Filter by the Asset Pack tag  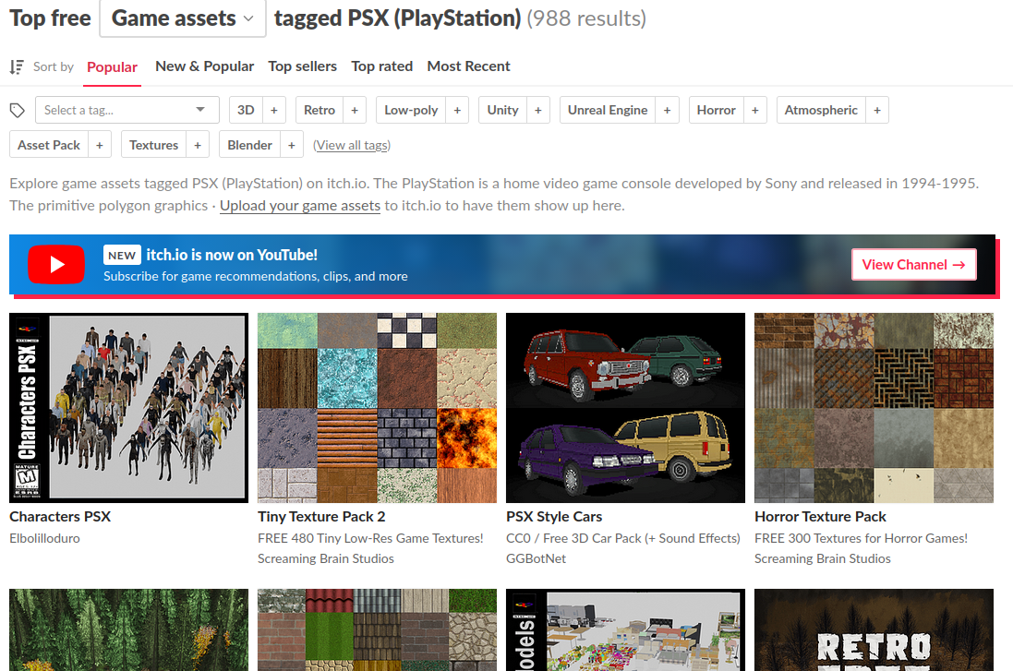49,145
